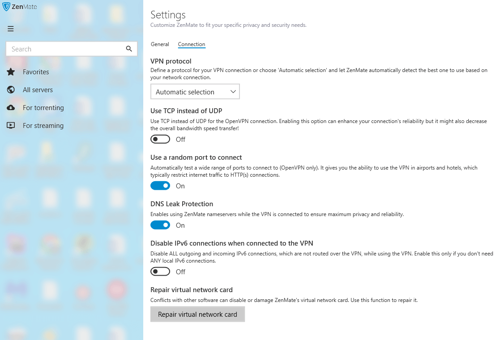Click the Favorites star icon

11,72
